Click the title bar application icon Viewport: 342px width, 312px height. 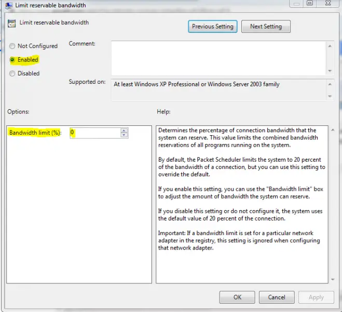(x=9, y=5)
